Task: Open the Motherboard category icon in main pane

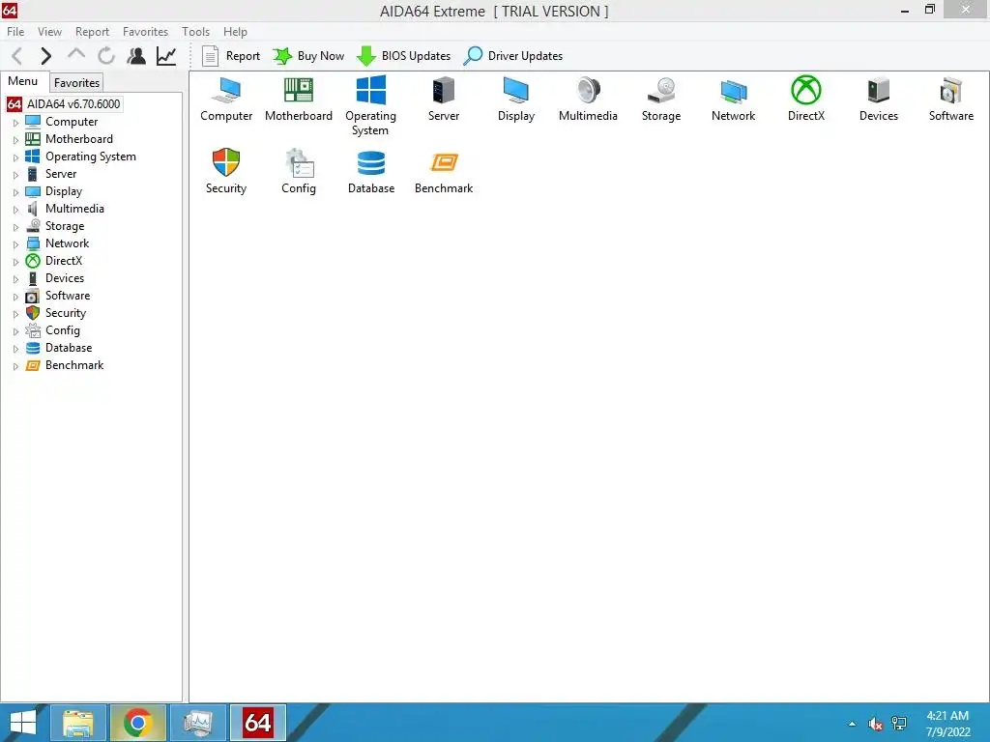Action: tap(299, 100)
